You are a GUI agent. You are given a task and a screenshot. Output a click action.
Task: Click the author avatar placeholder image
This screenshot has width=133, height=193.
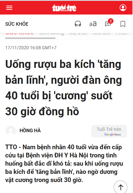[x=11, y=131]
